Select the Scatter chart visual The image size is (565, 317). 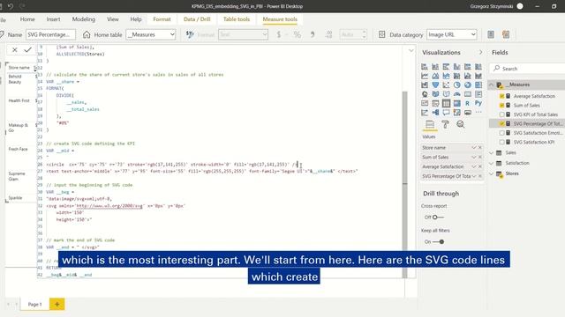click(x=446, y=85)
